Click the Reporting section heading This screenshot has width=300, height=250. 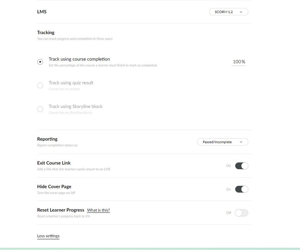[x=47, y=139]
